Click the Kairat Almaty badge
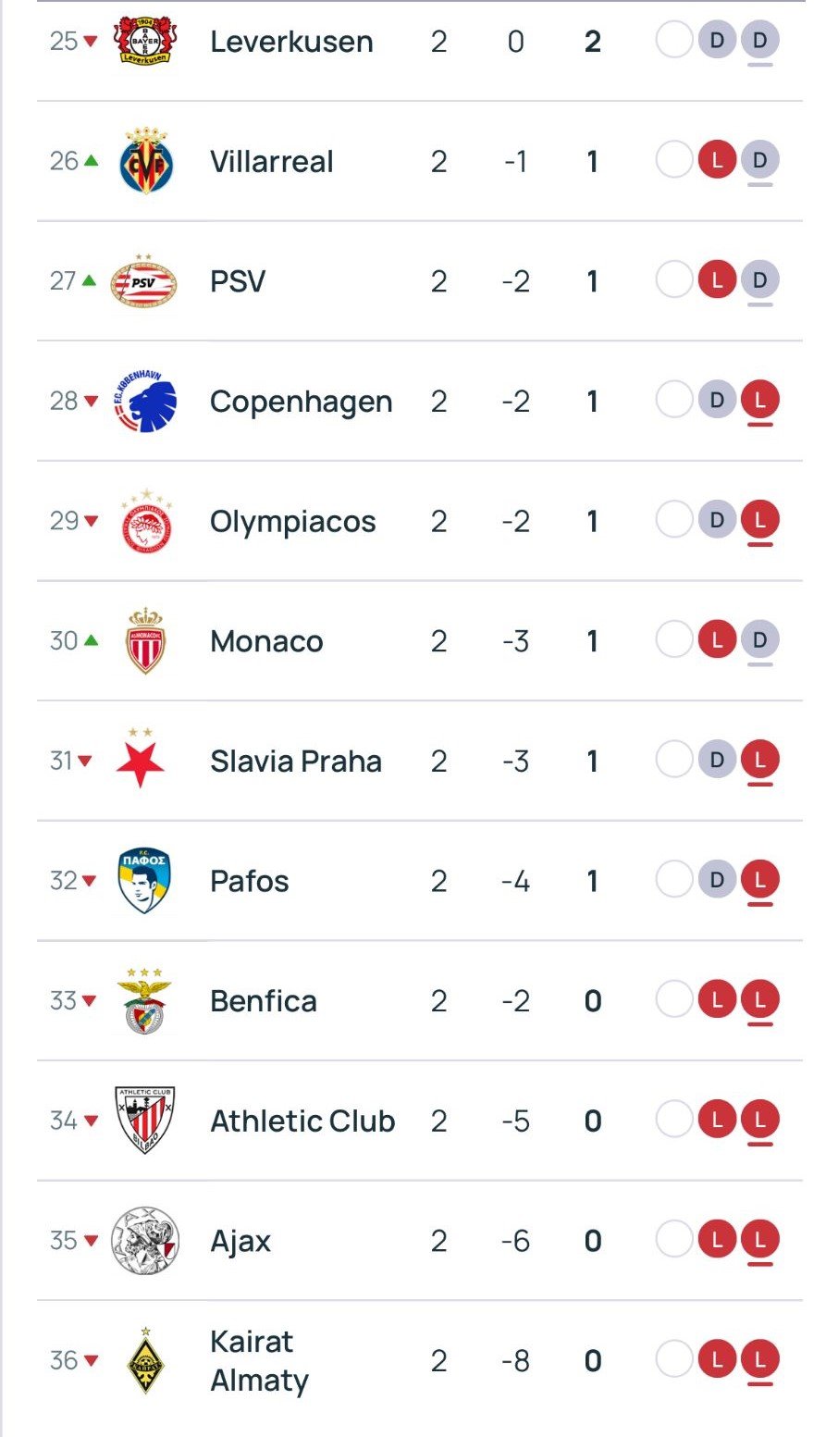 coord(145,1360)
